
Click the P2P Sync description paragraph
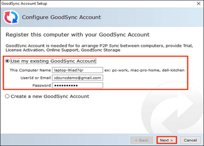coord(99,48)
